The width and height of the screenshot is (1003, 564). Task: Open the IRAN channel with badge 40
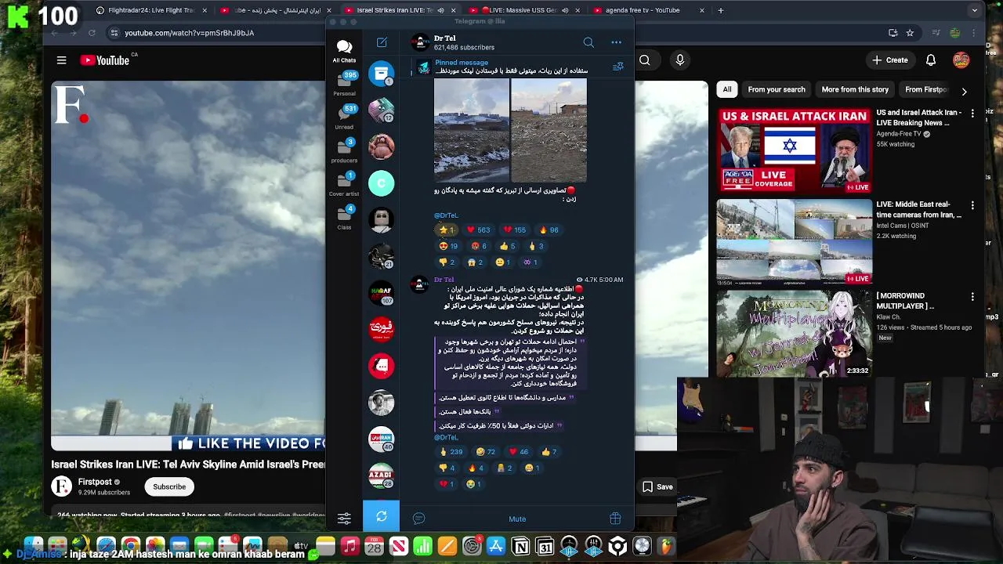[x=382, y=439]
